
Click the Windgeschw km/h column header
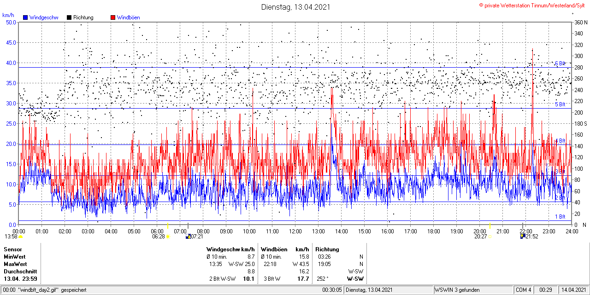230,249
